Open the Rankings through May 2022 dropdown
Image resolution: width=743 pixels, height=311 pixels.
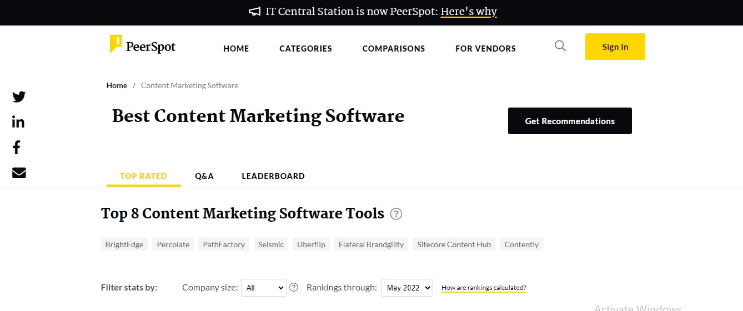407,288
